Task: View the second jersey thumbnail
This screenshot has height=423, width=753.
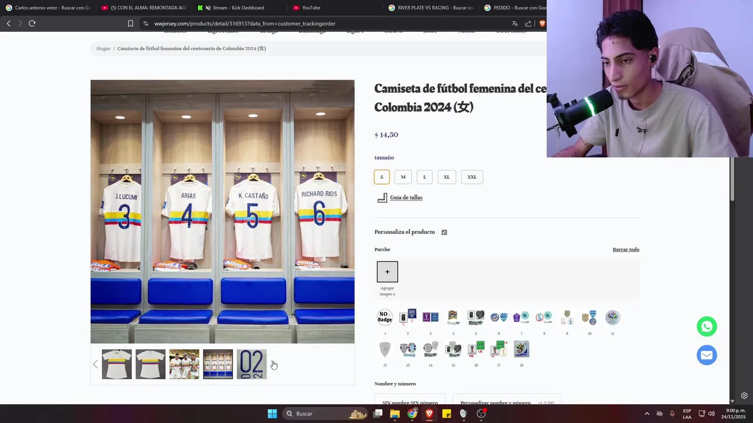Action: click(151, 364)
